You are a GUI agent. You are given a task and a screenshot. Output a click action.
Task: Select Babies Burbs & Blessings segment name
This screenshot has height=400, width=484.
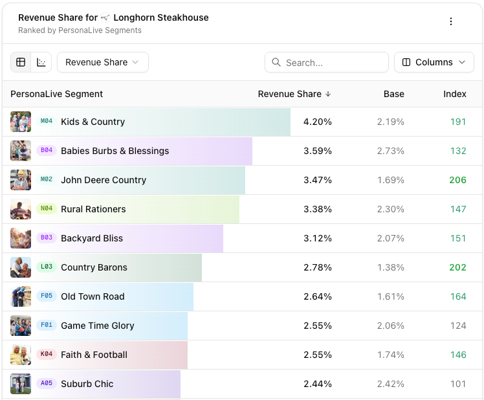115,151
